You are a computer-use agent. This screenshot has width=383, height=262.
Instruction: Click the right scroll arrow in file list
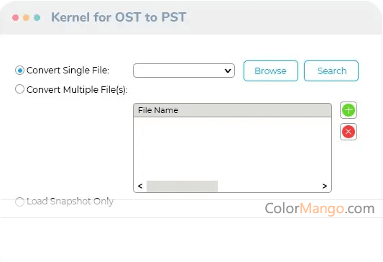(x=324, y=186)
